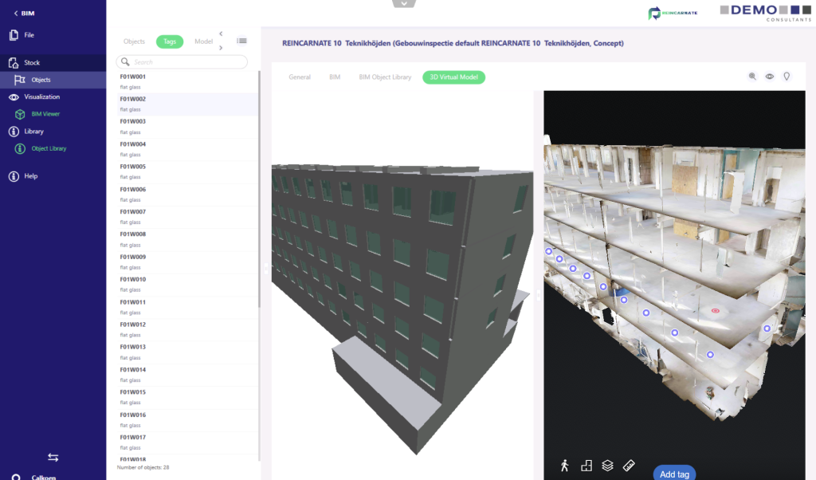This screenshot has width=816, height=480.
Task: Switch to walk-through mode via the walking person icon
Action: point(564,466)
